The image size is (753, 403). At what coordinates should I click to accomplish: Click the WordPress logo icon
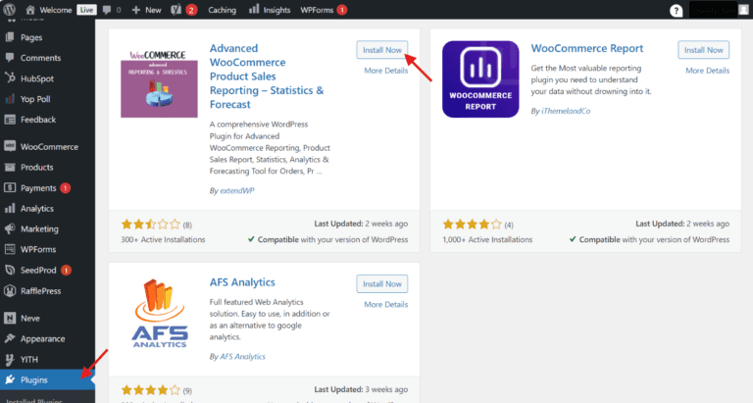click(9, 10)
